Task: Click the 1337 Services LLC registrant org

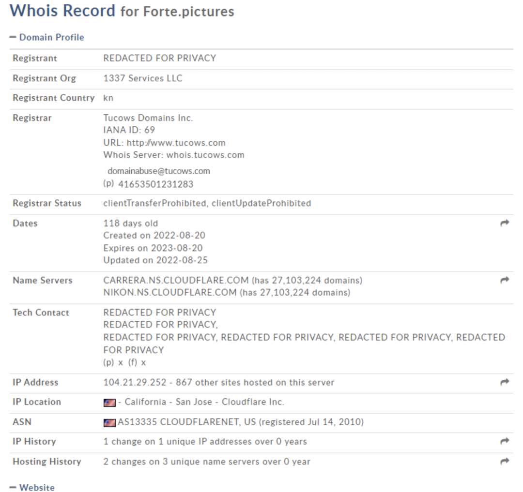Action: [143, 78]
